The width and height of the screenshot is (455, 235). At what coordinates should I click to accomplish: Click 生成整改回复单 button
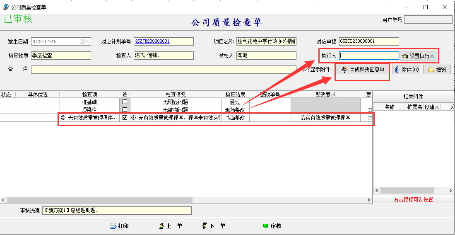[x=363, y=70]
